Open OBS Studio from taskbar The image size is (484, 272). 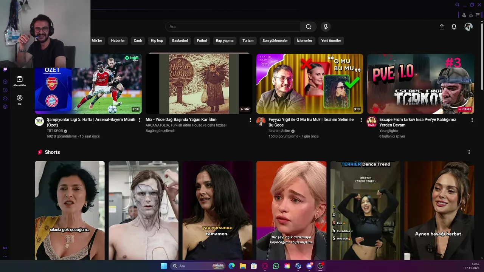[321, 266]
